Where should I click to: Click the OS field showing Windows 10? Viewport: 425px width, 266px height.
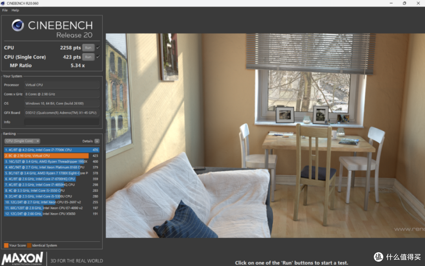point(61,103)
